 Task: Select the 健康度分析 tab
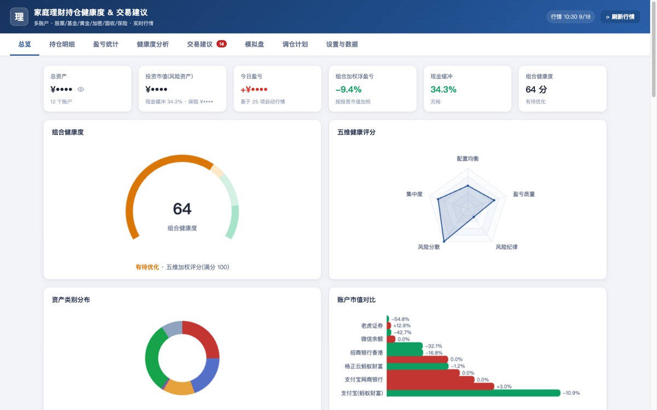pos(153,44)
